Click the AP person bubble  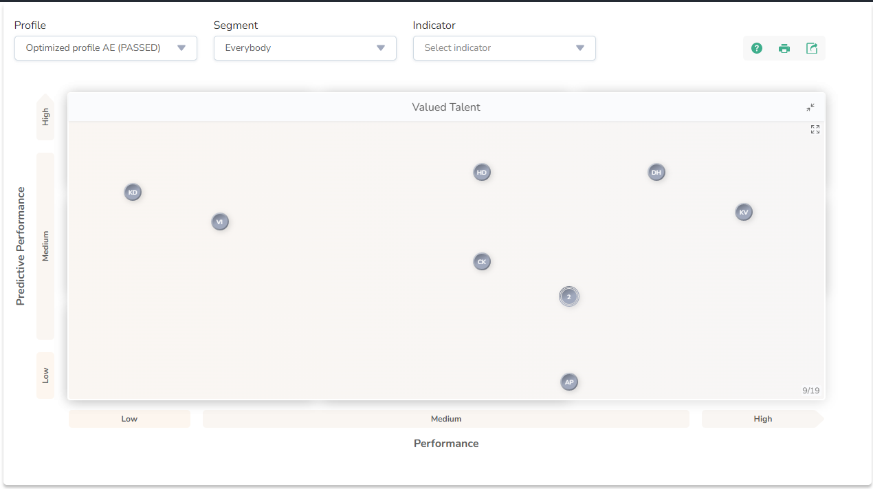[569, 382]
